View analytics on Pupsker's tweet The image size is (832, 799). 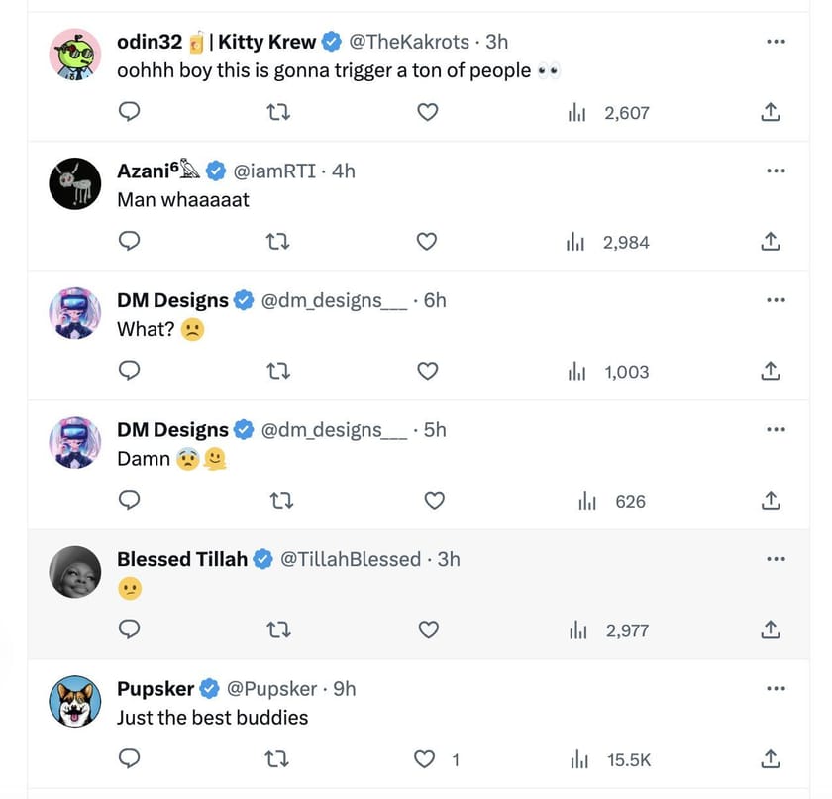click(611, 760)
